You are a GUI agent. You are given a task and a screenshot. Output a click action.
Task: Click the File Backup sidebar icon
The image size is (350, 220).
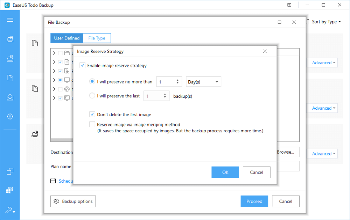pyautogui.click(x=10, y=78)
